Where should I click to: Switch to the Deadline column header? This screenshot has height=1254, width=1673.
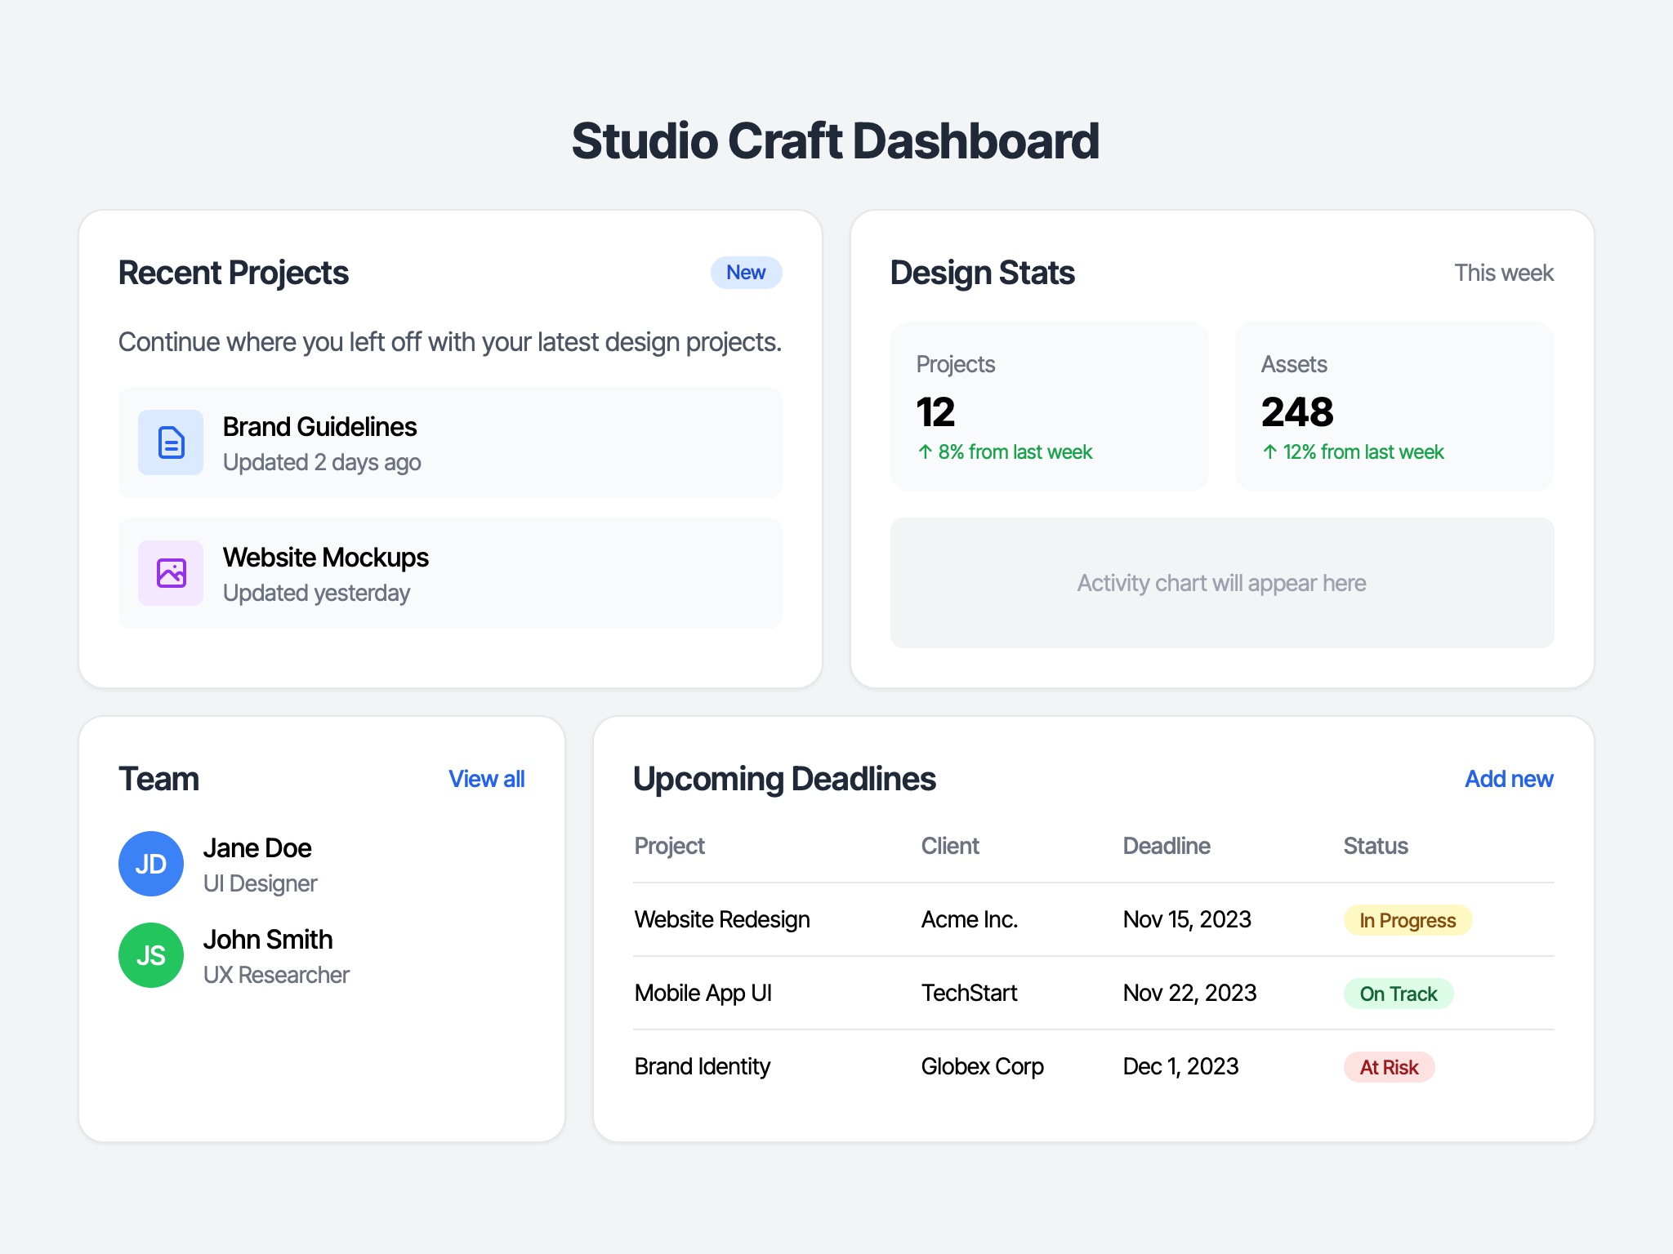(x=1167, y=846)
